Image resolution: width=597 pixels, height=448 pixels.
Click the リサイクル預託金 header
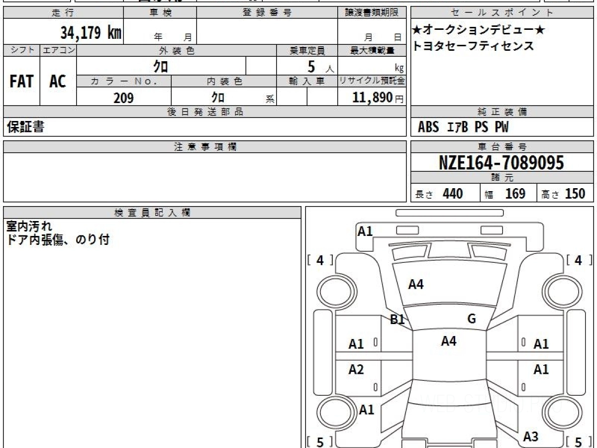pos(372,81)
